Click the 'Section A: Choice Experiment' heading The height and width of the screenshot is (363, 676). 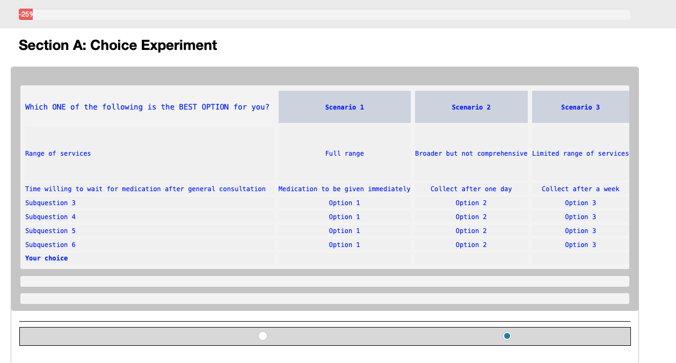(x=118, y=46)
